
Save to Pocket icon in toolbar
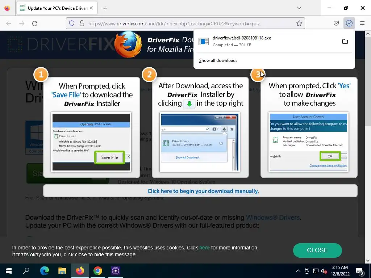[336, 23]
